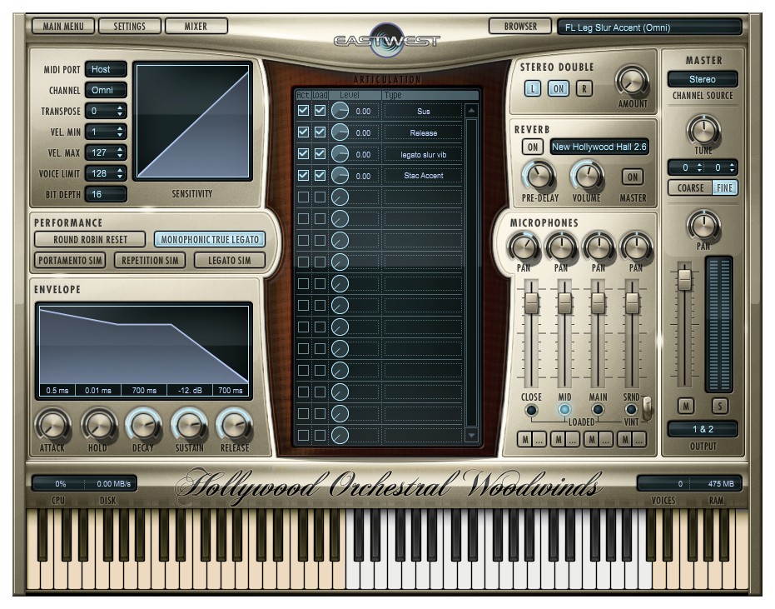Click the Round Robin Reset button

90,240
